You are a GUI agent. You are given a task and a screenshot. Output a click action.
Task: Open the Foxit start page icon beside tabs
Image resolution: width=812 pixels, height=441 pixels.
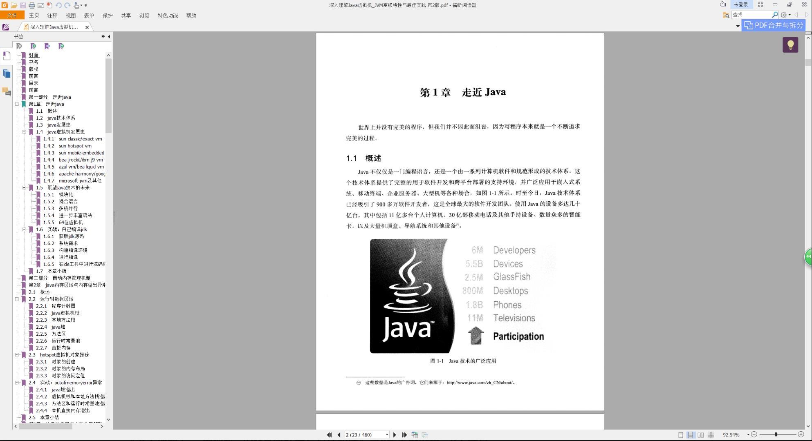[6, 27]
